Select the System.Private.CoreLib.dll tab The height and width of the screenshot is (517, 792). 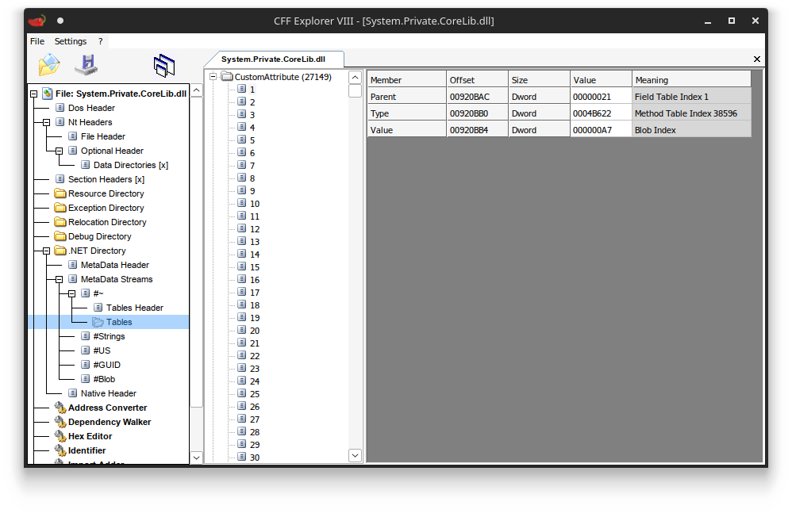(x=273, y=59)
